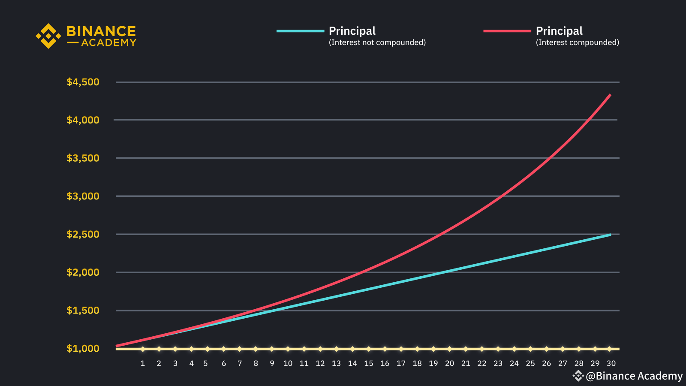Click the diamond marker above period 22
686x386 pixels.
coord(482,349)
